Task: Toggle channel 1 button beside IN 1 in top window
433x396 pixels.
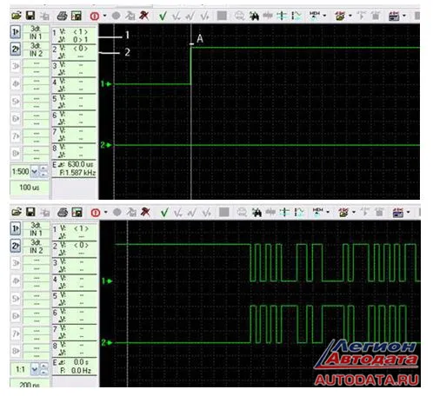Action: pos(16,32)
